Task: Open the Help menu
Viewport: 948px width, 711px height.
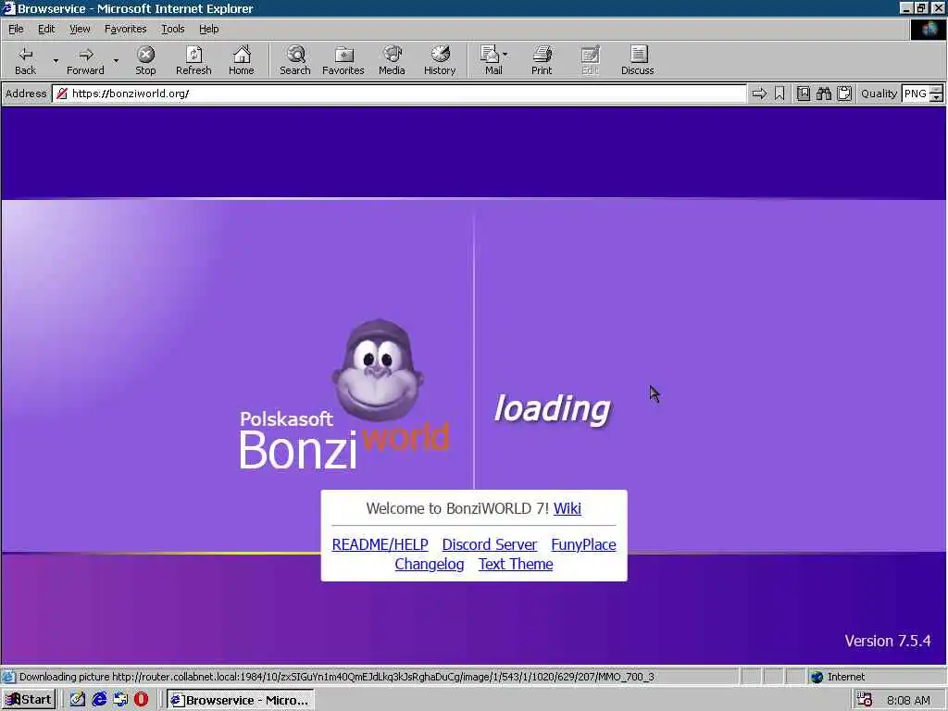Action: pyautogui.click(x=208, y=29)
